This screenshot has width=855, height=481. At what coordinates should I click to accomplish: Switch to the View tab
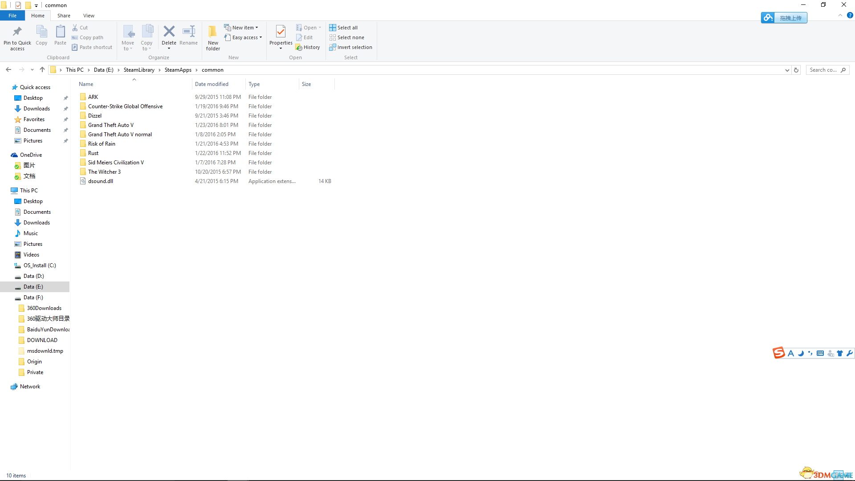(x=89, y=16)
